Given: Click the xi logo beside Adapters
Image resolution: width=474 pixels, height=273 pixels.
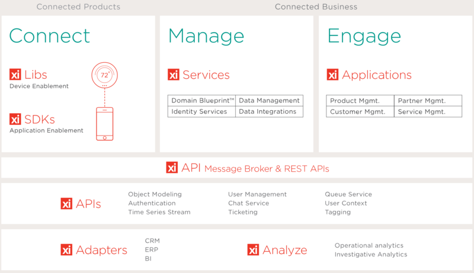Looking at the screenshot, I should 66,250.
